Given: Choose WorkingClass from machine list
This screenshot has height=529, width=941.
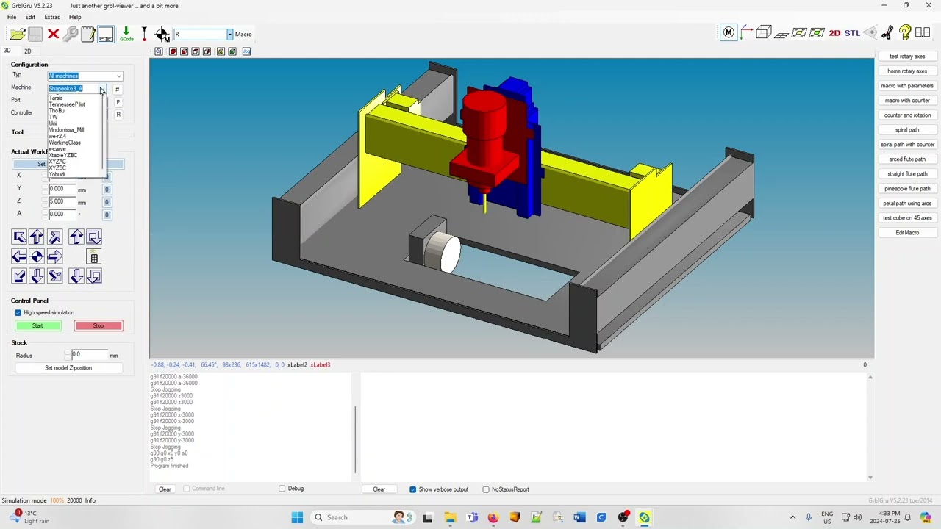Looking at the screenshot, I should coord(65,143).
